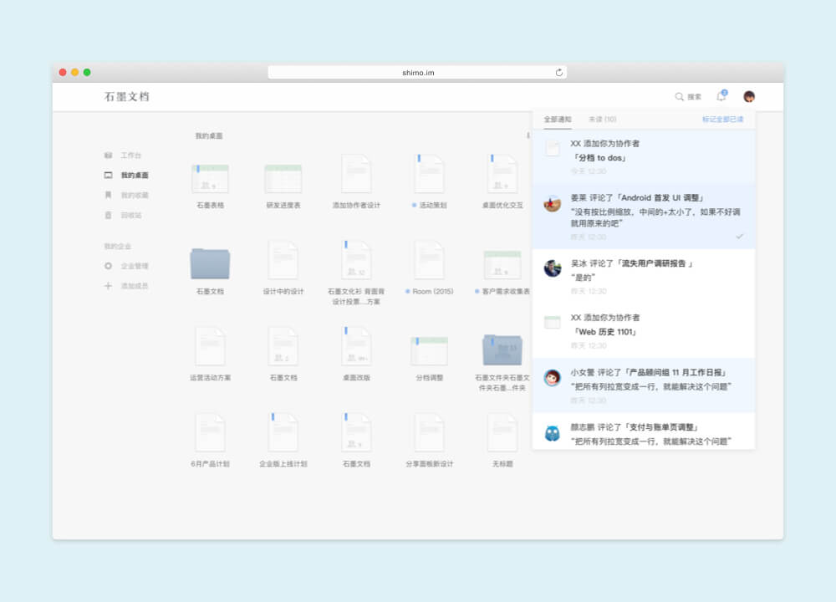Click 添加成员 plus icon
The image size is (836, 602).
108,286
